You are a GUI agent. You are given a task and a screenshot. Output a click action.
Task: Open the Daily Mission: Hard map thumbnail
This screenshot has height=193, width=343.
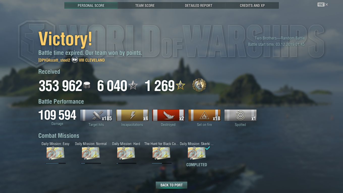[126, 153]
